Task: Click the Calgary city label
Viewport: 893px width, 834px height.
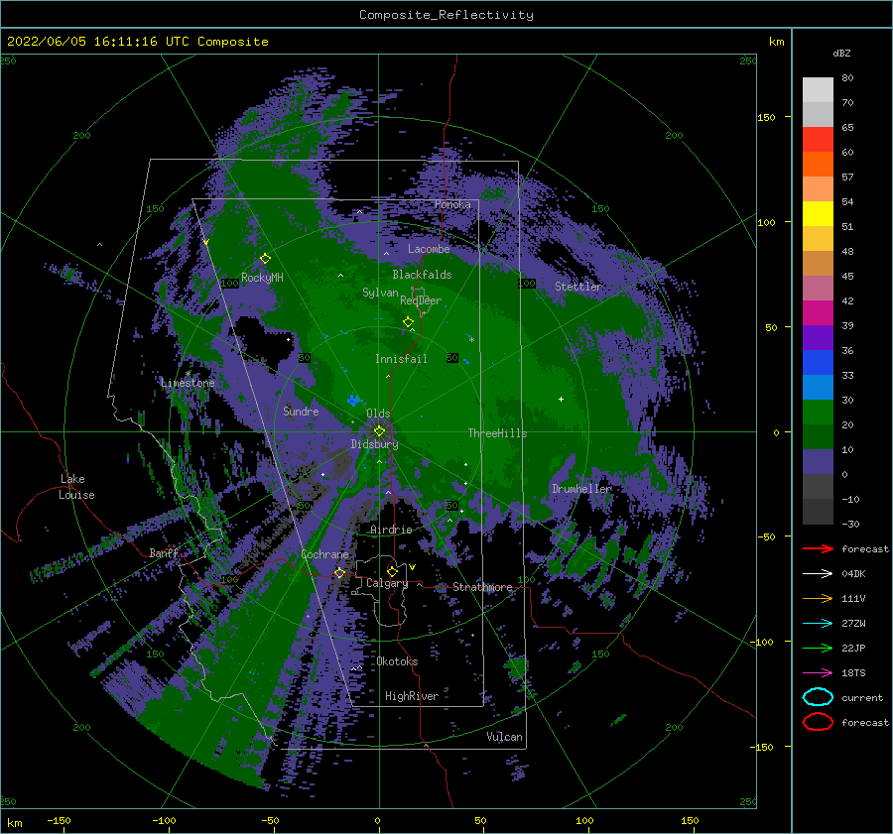Action: [387, 583]
